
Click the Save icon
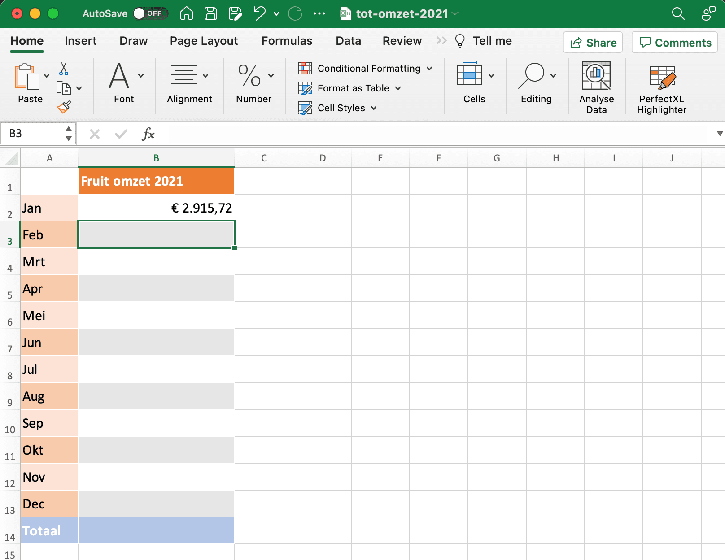(x=210, y=13)
